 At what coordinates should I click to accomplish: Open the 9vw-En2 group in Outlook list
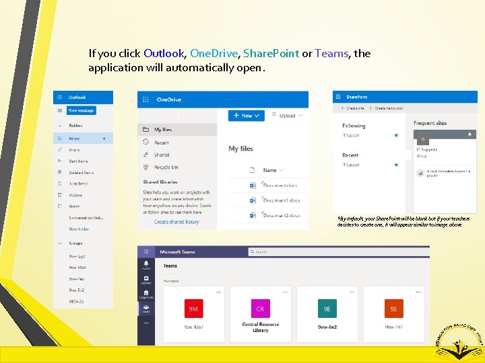tap(77, 290)
